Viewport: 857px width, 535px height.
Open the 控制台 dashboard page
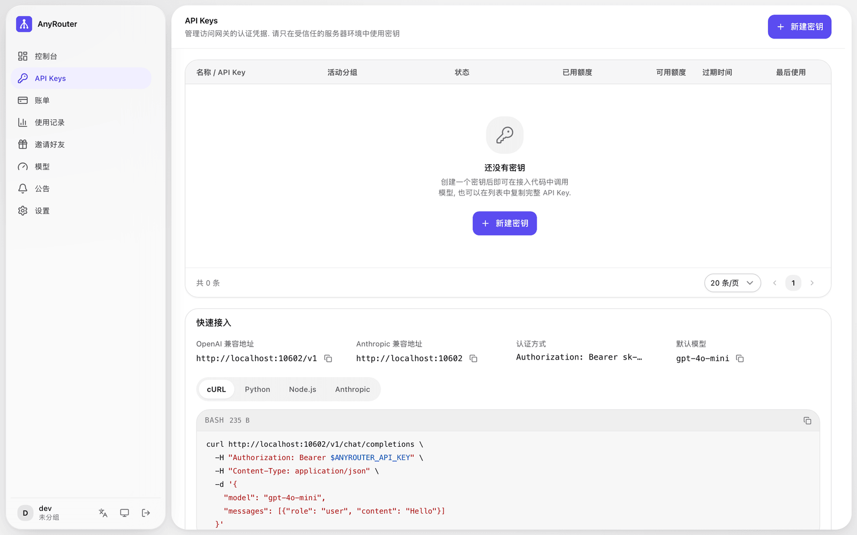pyautogui.click(x=81, y=56)
